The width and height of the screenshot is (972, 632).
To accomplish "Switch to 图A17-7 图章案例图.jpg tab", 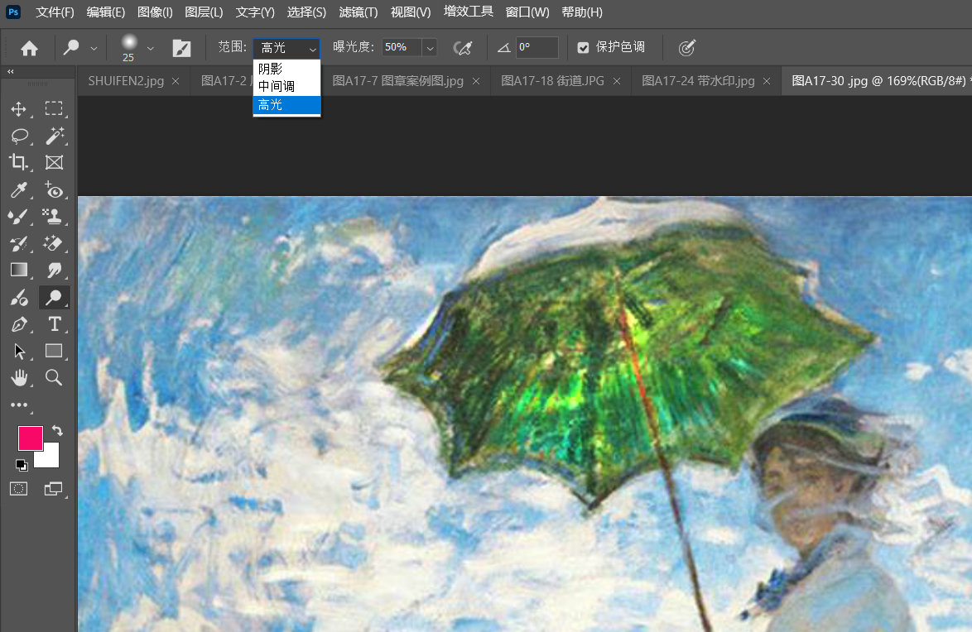I will (397, 81).
